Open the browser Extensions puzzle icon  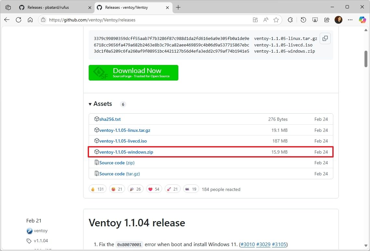point(290,20)
